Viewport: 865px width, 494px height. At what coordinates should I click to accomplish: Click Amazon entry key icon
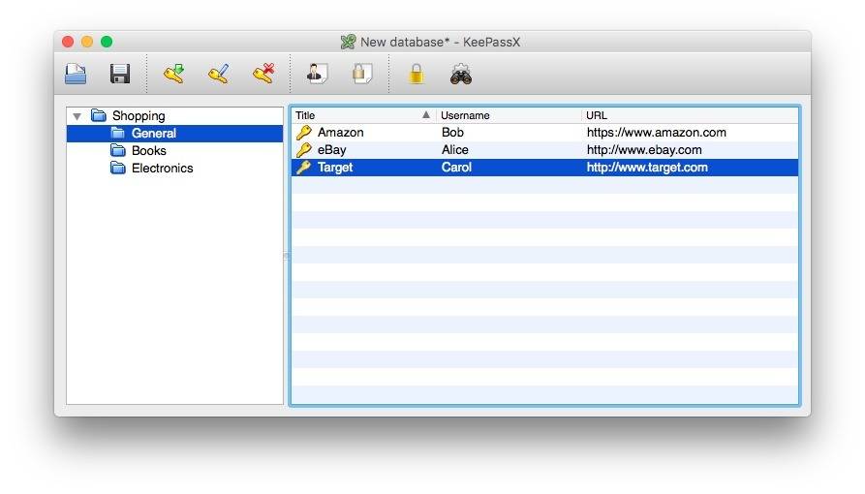tap(304, 133)
